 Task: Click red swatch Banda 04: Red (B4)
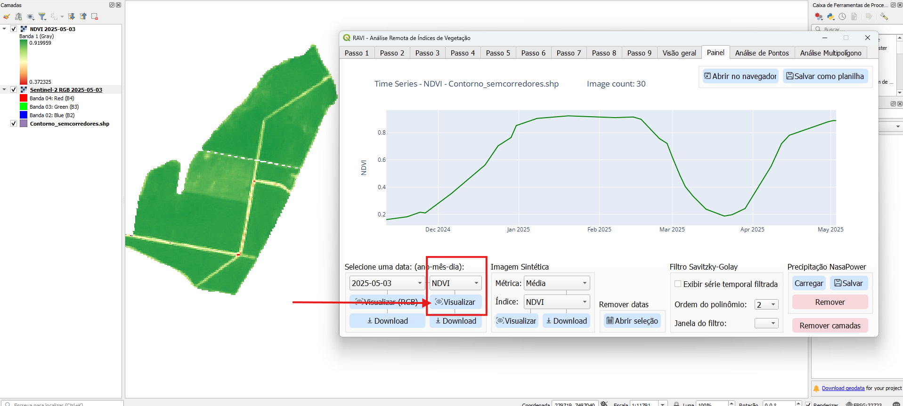click(24, 98)
